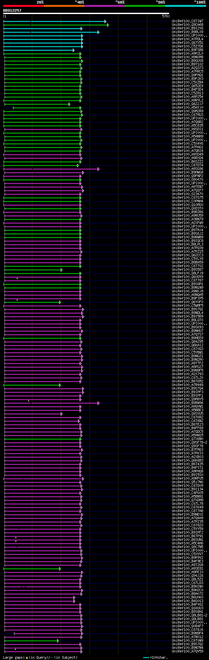Select the UniRef100_A9SDI1 label

point(187,129)
